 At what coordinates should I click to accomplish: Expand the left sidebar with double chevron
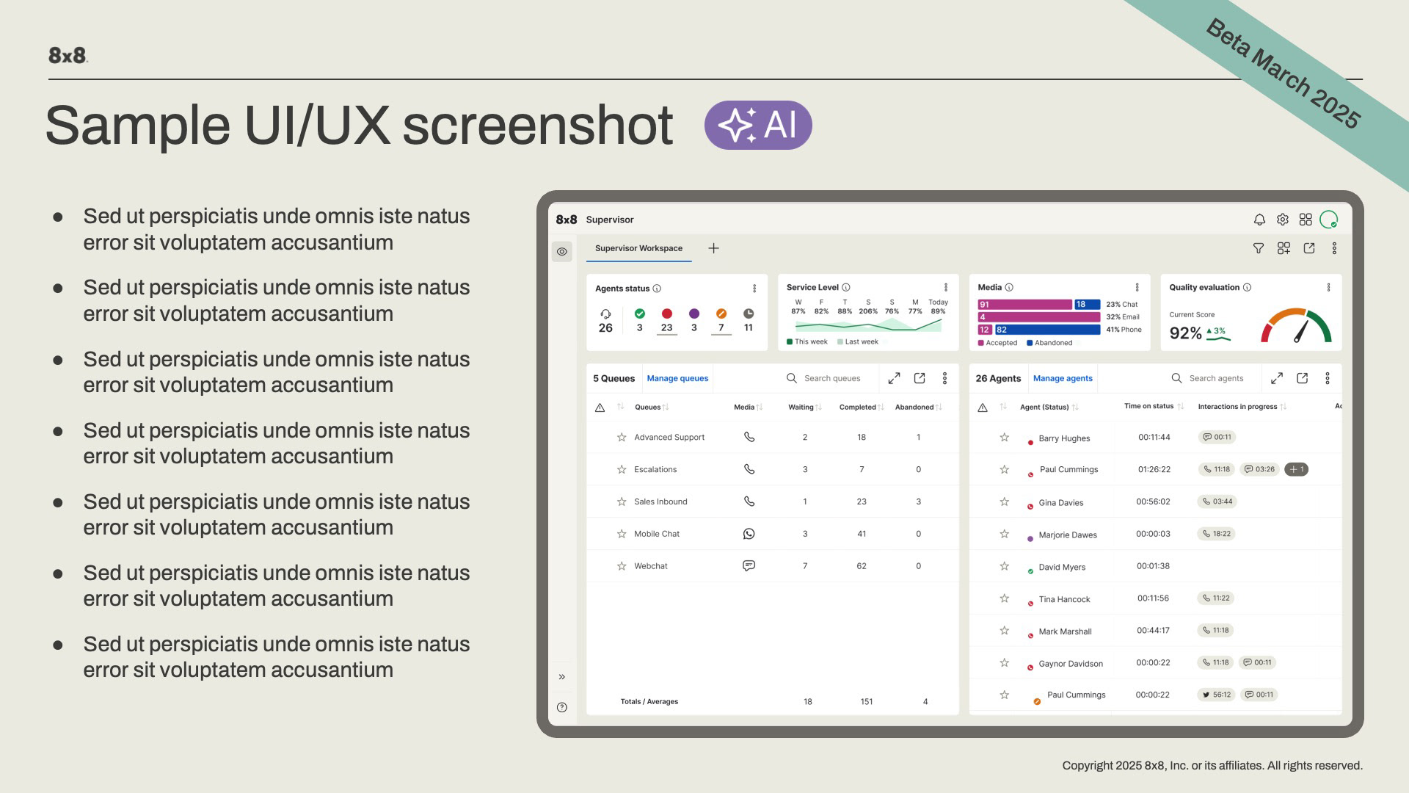[x=562, y=677]
